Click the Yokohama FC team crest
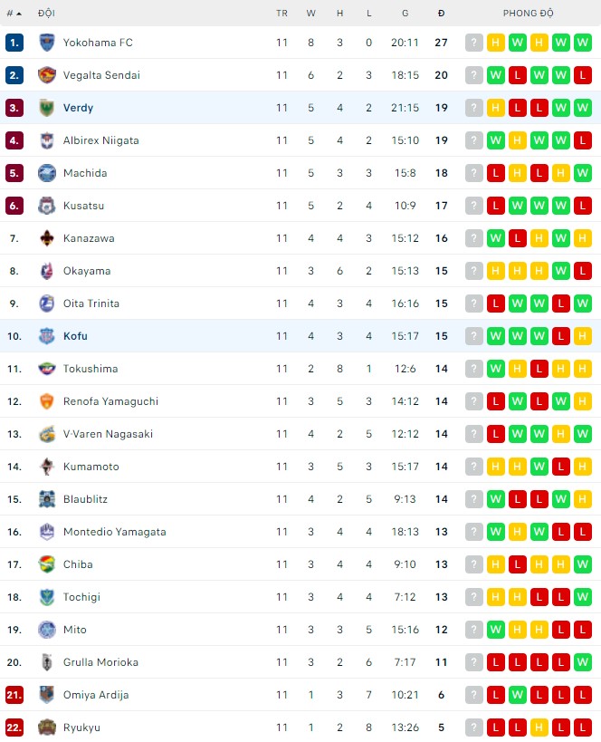601x742 pixels. 47,43
